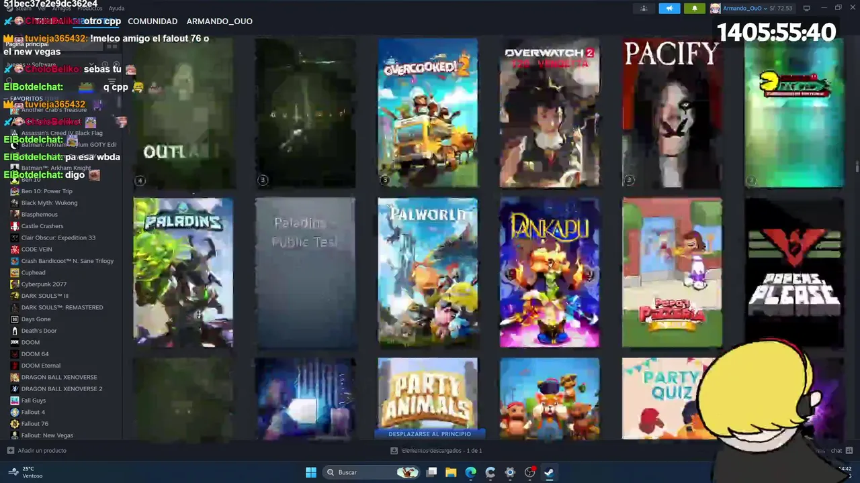
Task: Select Blasphemous in library list
Action: pos(39,215)
